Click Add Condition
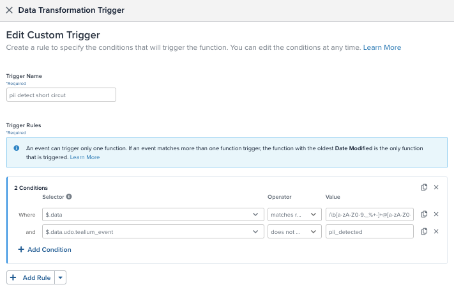Screen dimensions: 454x287 (x=45, y=250)
